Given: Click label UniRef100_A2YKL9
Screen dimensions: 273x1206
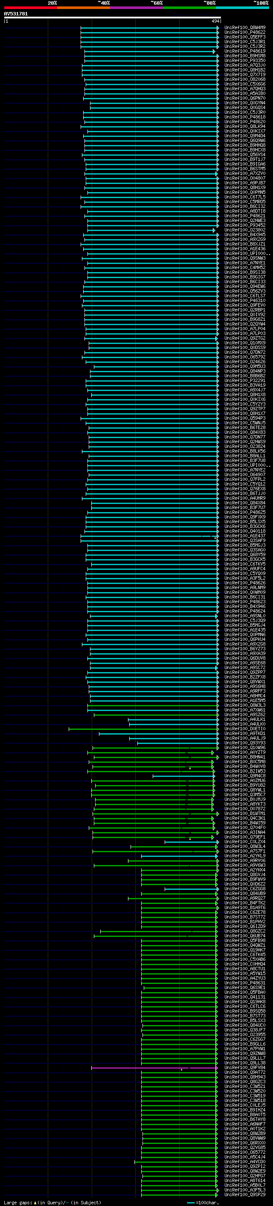Looking at the screenshot, I should pyautogui.click(x=245, y=856).
